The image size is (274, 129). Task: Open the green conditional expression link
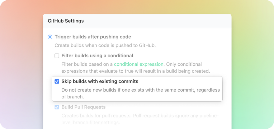[139, 64]
